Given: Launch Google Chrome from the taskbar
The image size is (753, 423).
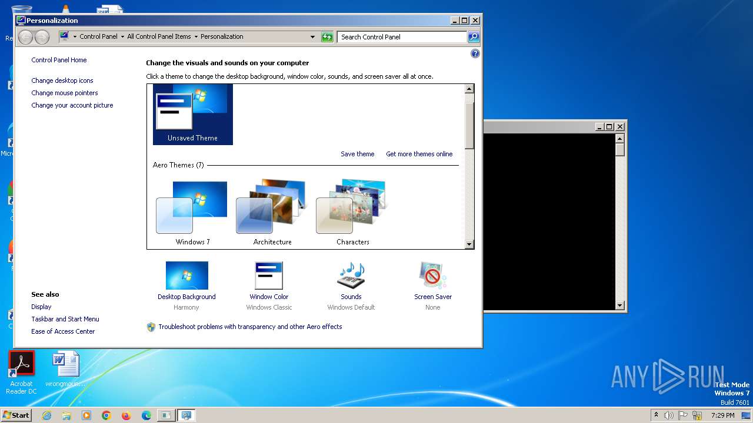Looking at the screenshot, I should 106,415.
